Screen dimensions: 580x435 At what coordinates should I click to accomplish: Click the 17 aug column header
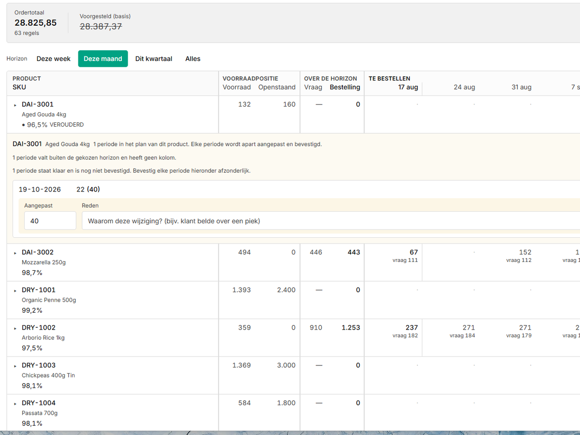(x=408, y=87)
